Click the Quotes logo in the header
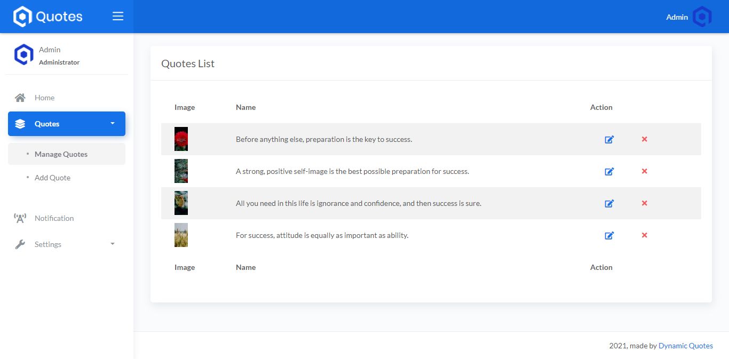Viewport: 729px width, 359px height. 48,17
